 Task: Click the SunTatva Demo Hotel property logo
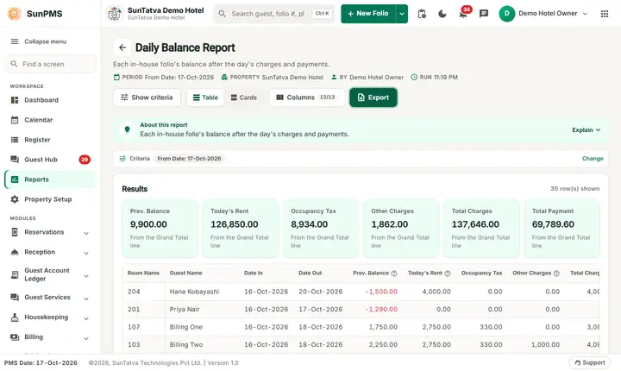click(115, 14)
